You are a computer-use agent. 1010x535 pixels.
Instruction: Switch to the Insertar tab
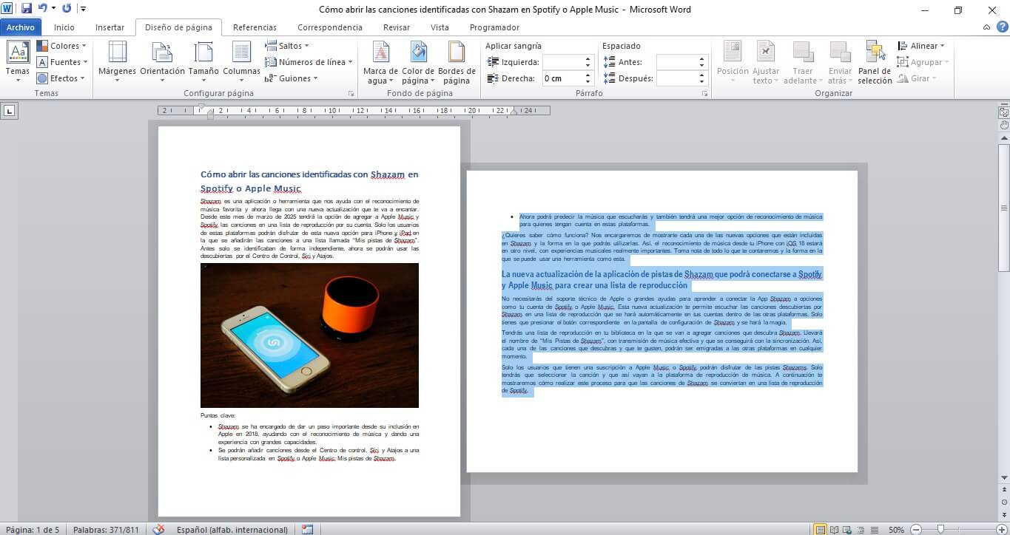(110, 27)
